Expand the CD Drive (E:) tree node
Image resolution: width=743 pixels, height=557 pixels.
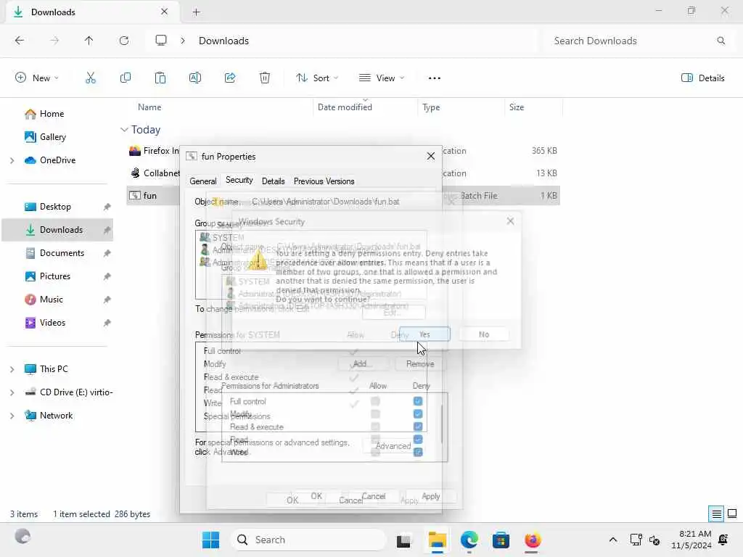12,392
